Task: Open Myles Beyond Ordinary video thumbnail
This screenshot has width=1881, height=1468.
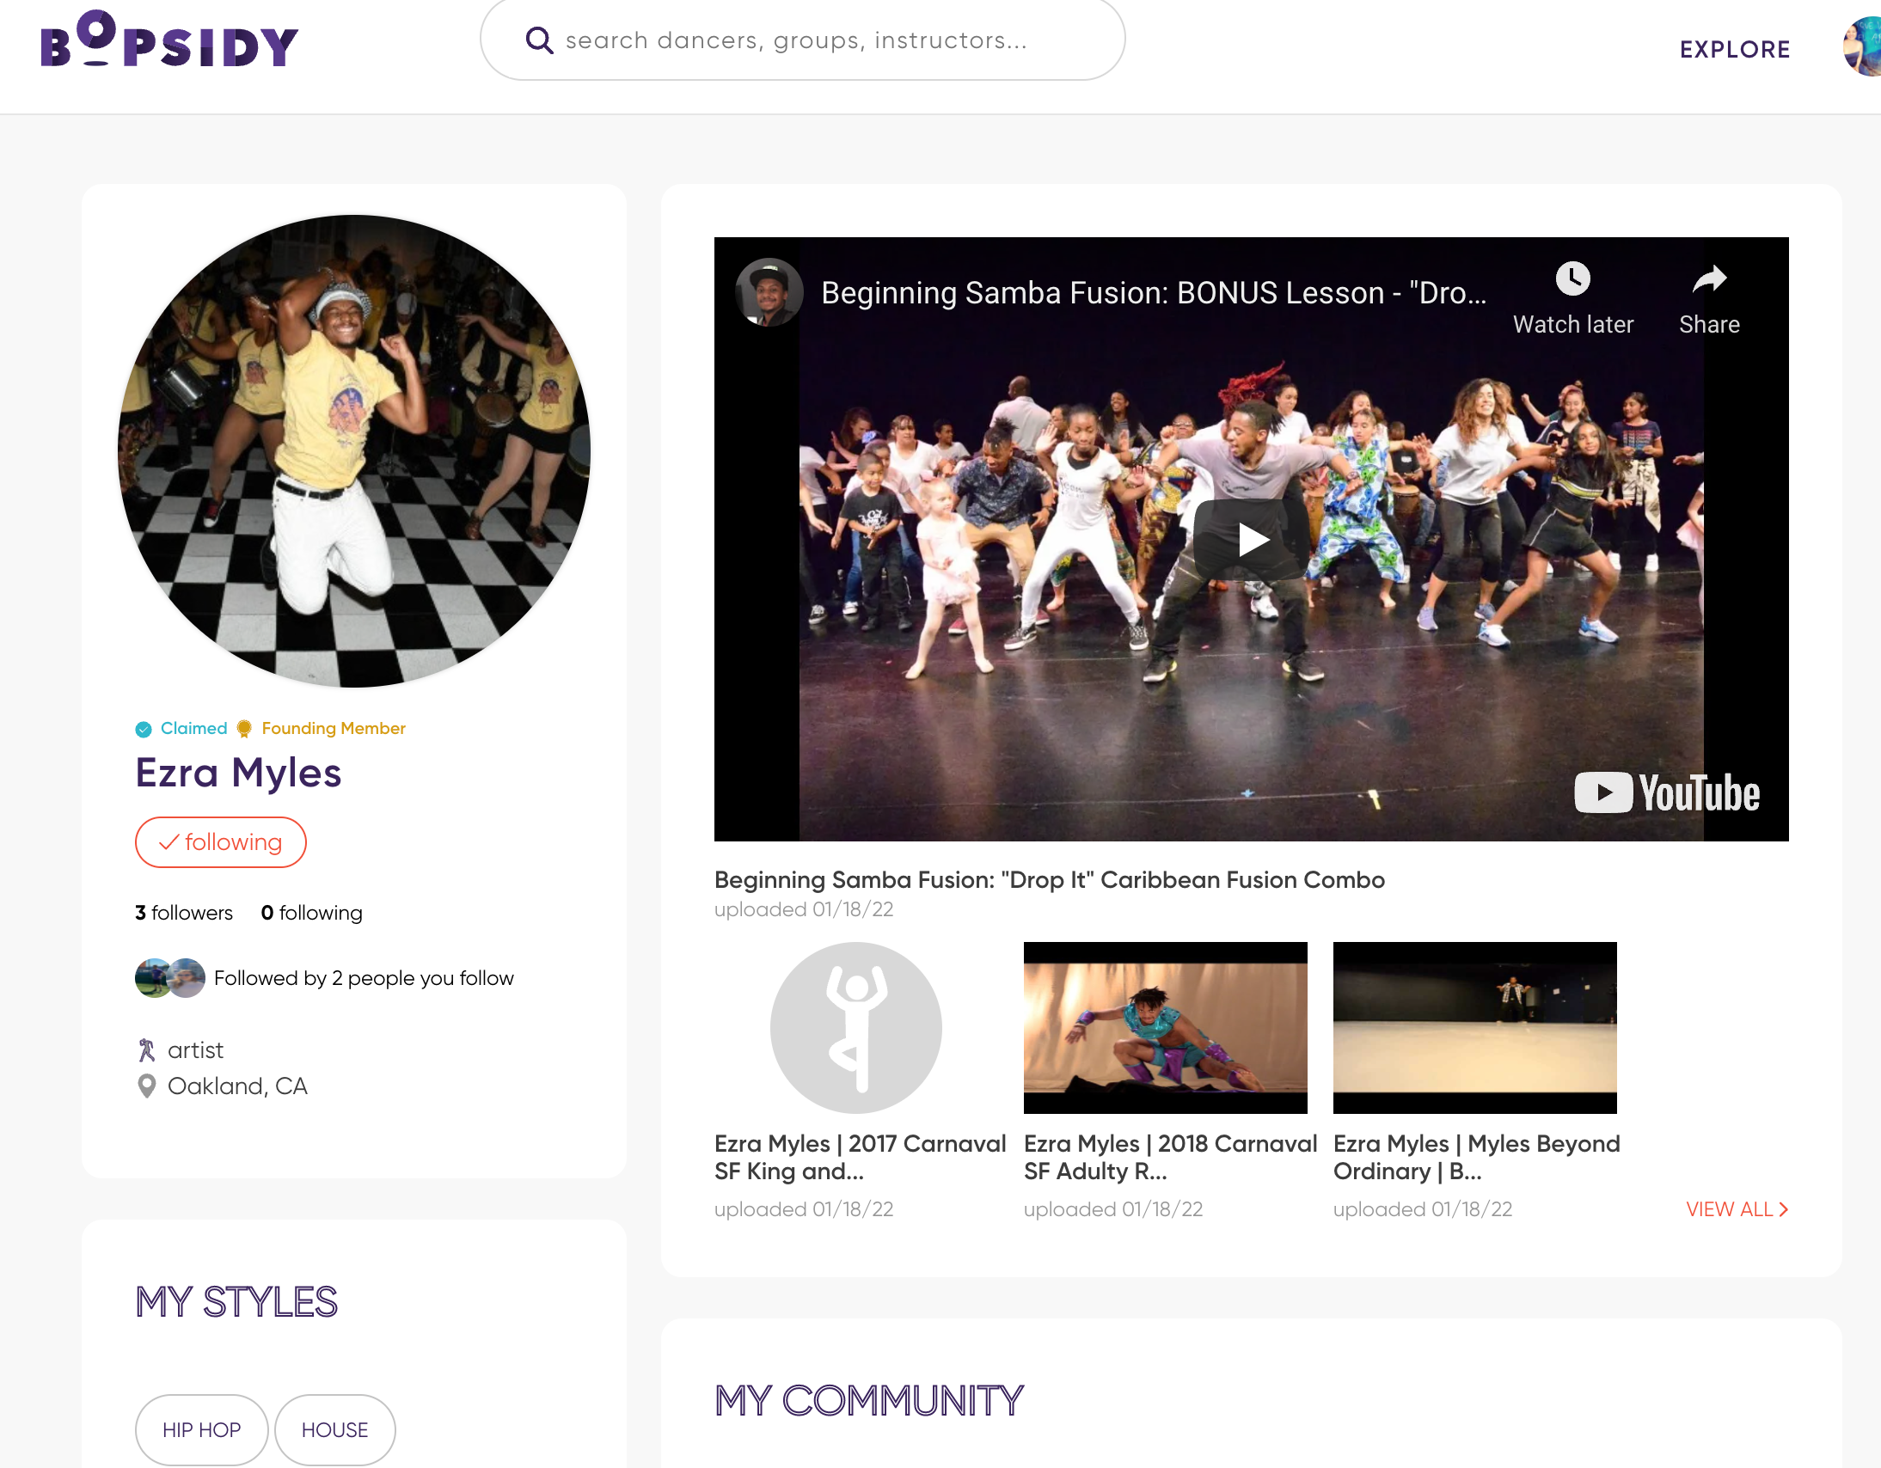Action: pyautogui.click(x=1474, y=1027)
